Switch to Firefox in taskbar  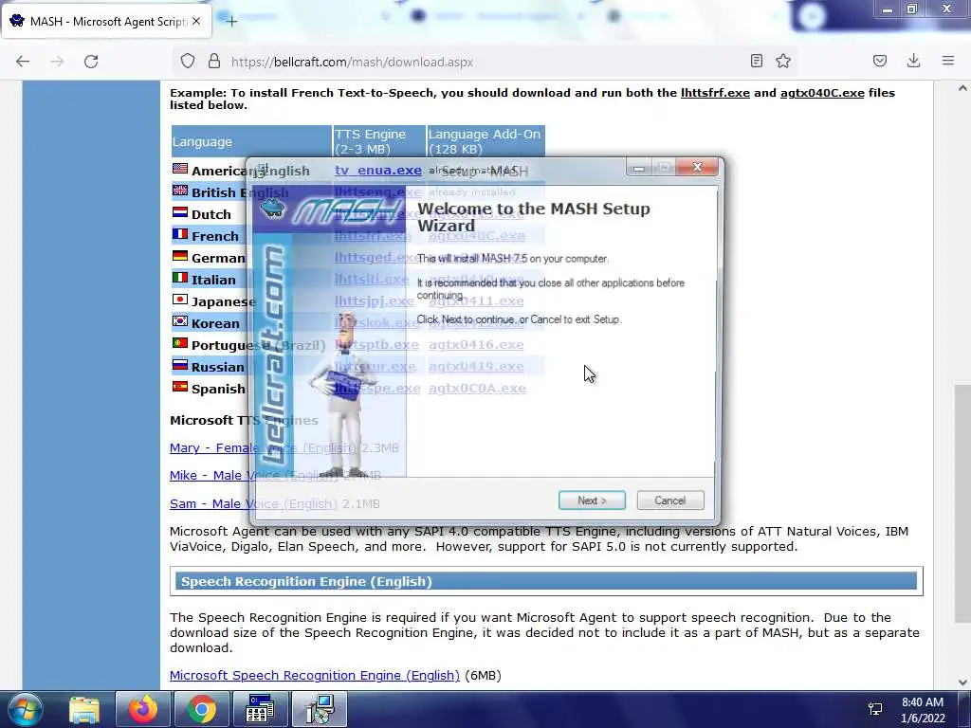142,709
